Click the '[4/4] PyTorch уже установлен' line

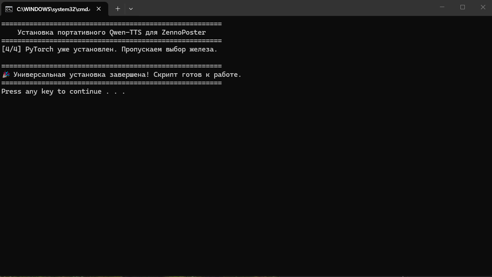click(109, 49)
